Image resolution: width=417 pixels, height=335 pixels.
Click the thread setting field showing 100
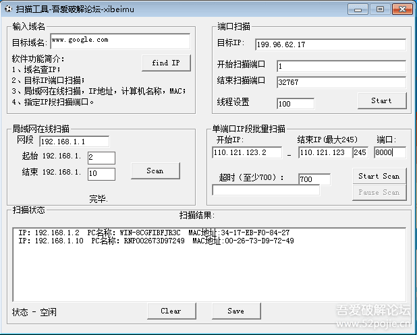click(x=295, y=104)
